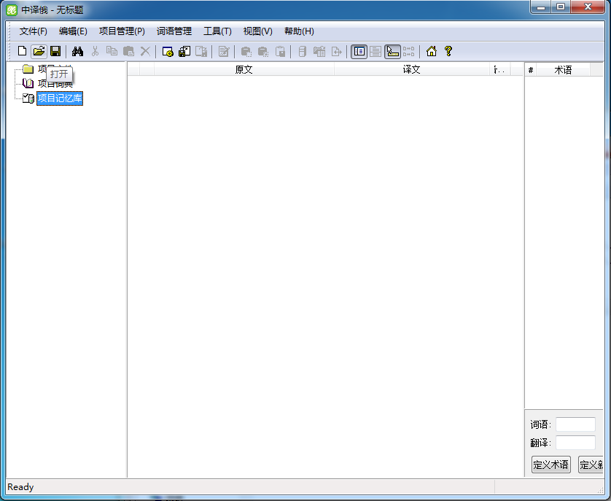The image size is (611, 501).
Task: Click the Ready status bar text
Action: pos(20,487)
